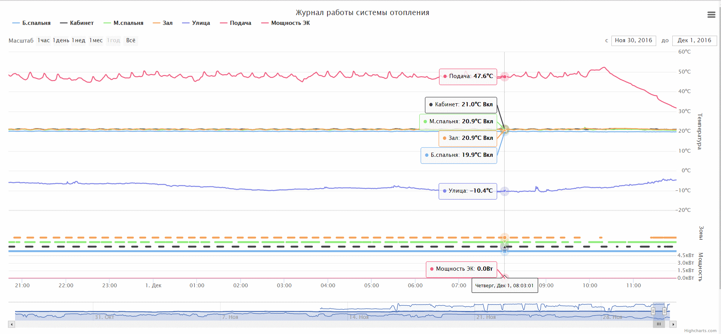Image resolution: width=721 pixels, height=334 pixels.
Task: Click the navigator left scroll arrow
Action: tap(12, 324)
